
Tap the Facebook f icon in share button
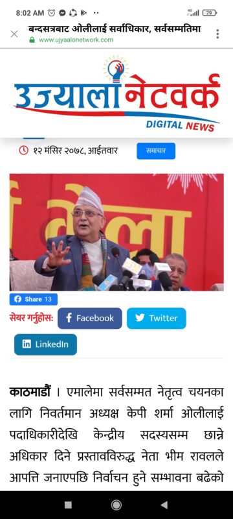tap(69, 318)
